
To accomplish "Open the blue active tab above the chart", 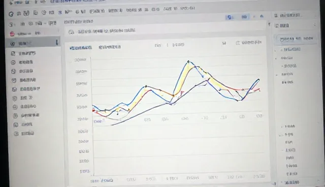I will [x=81, y=48].
